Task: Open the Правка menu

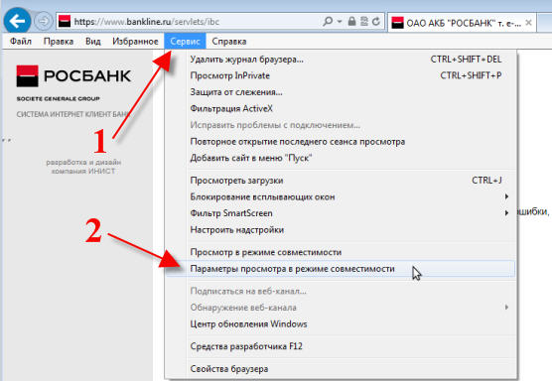Action: [59, 42]
